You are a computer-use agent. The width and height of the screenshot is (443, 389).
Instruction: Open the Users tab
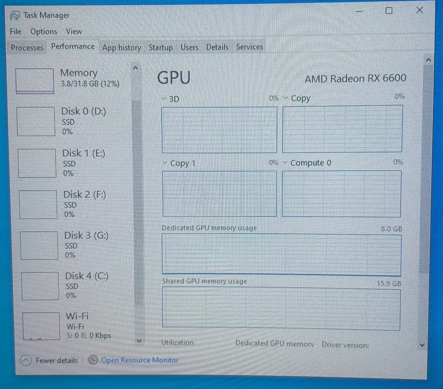[190, 47]
